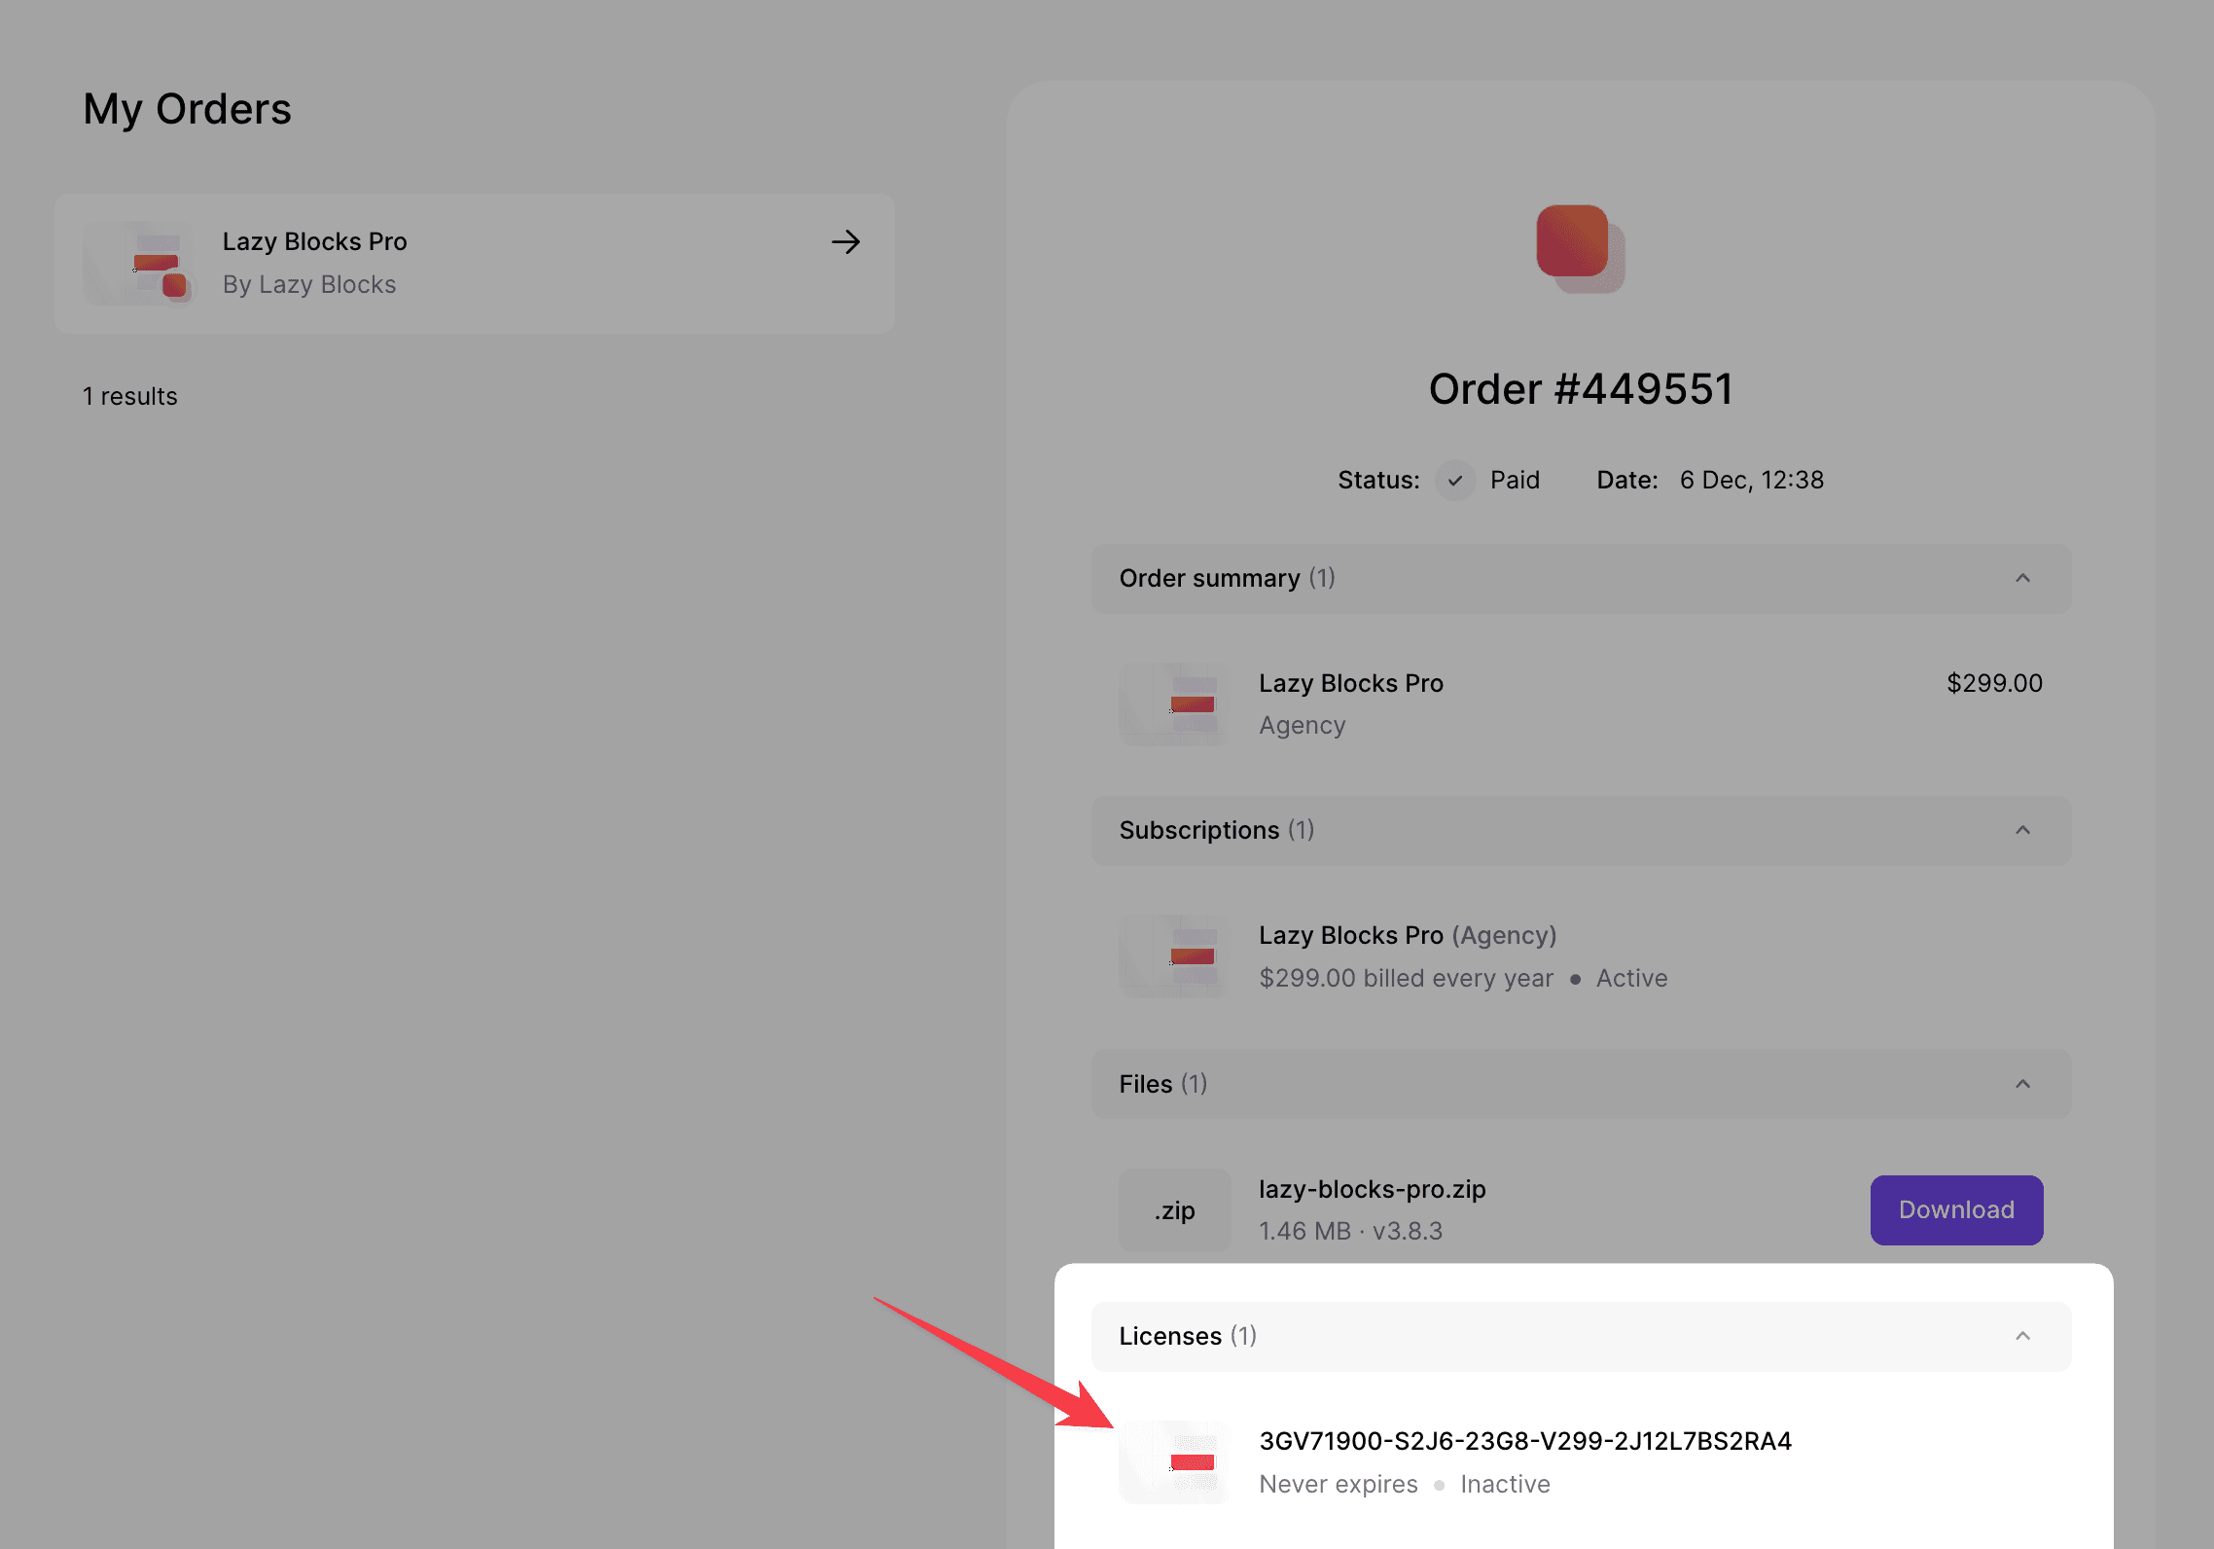Viewport: 2214px width, 1549px height.
Task: Click the Paid status checkmark icon
Action: click(x=1454, y=480)
